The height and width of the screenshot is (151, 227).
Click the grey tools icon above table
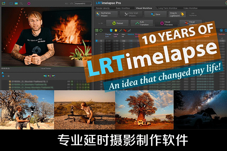[x=129, y=30]
